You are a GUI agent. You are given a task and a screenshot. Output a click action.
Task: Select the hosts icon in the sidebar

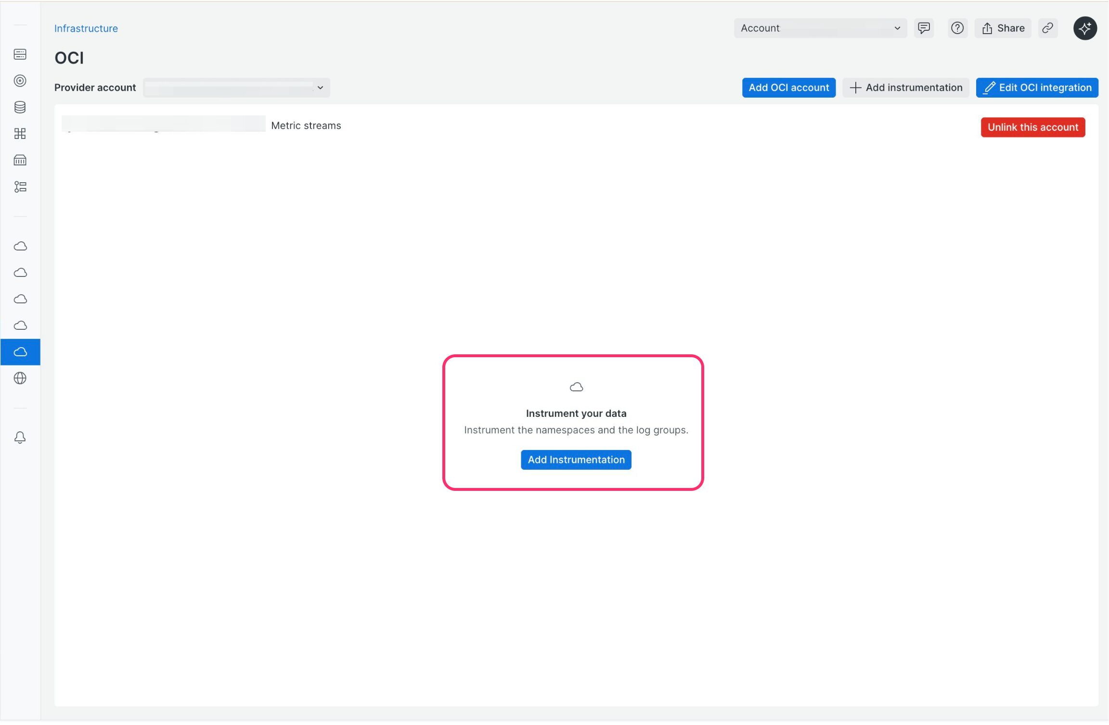coord(20,54)
